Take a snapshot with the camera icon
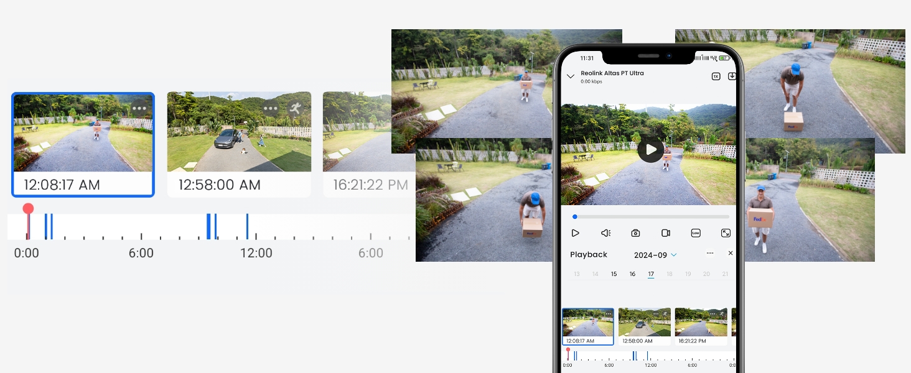This screenshot has width=911, height=373. (635, 233)
